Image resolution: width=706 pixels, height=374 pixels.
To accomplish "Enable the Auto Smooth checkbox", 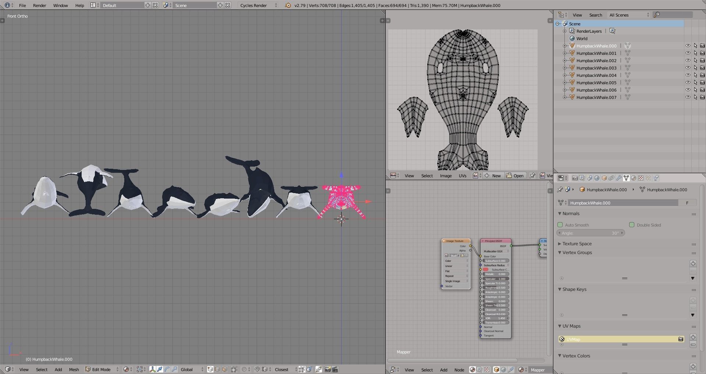I will click(560, 225).
